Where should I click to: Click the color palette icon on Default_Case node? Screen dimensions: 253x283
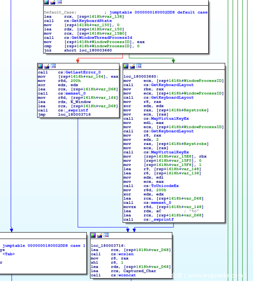click(x=47, y=2)
